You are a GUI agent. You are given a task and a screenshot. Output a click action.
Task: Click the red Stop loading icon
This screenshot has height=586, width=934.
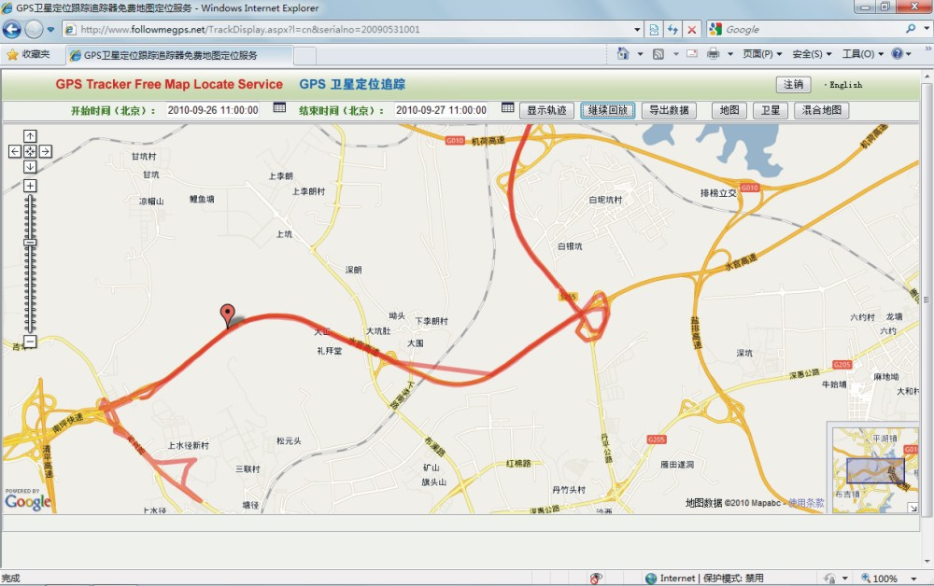691,29
